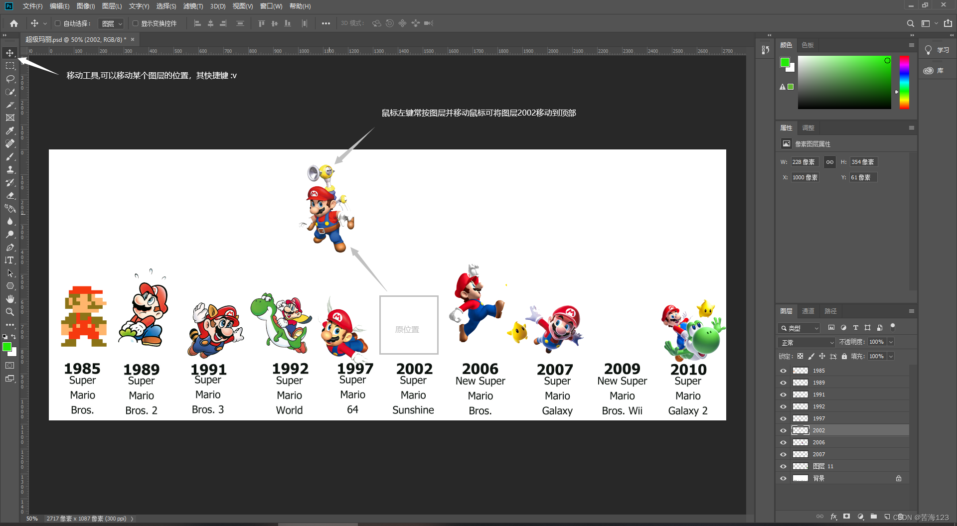
Task: Lock all with padlock icon
Action: pos(844,356)
